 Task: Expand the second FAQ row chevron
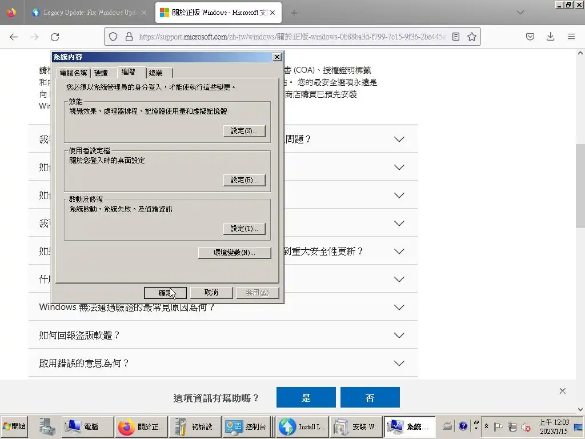coord(399,167)
